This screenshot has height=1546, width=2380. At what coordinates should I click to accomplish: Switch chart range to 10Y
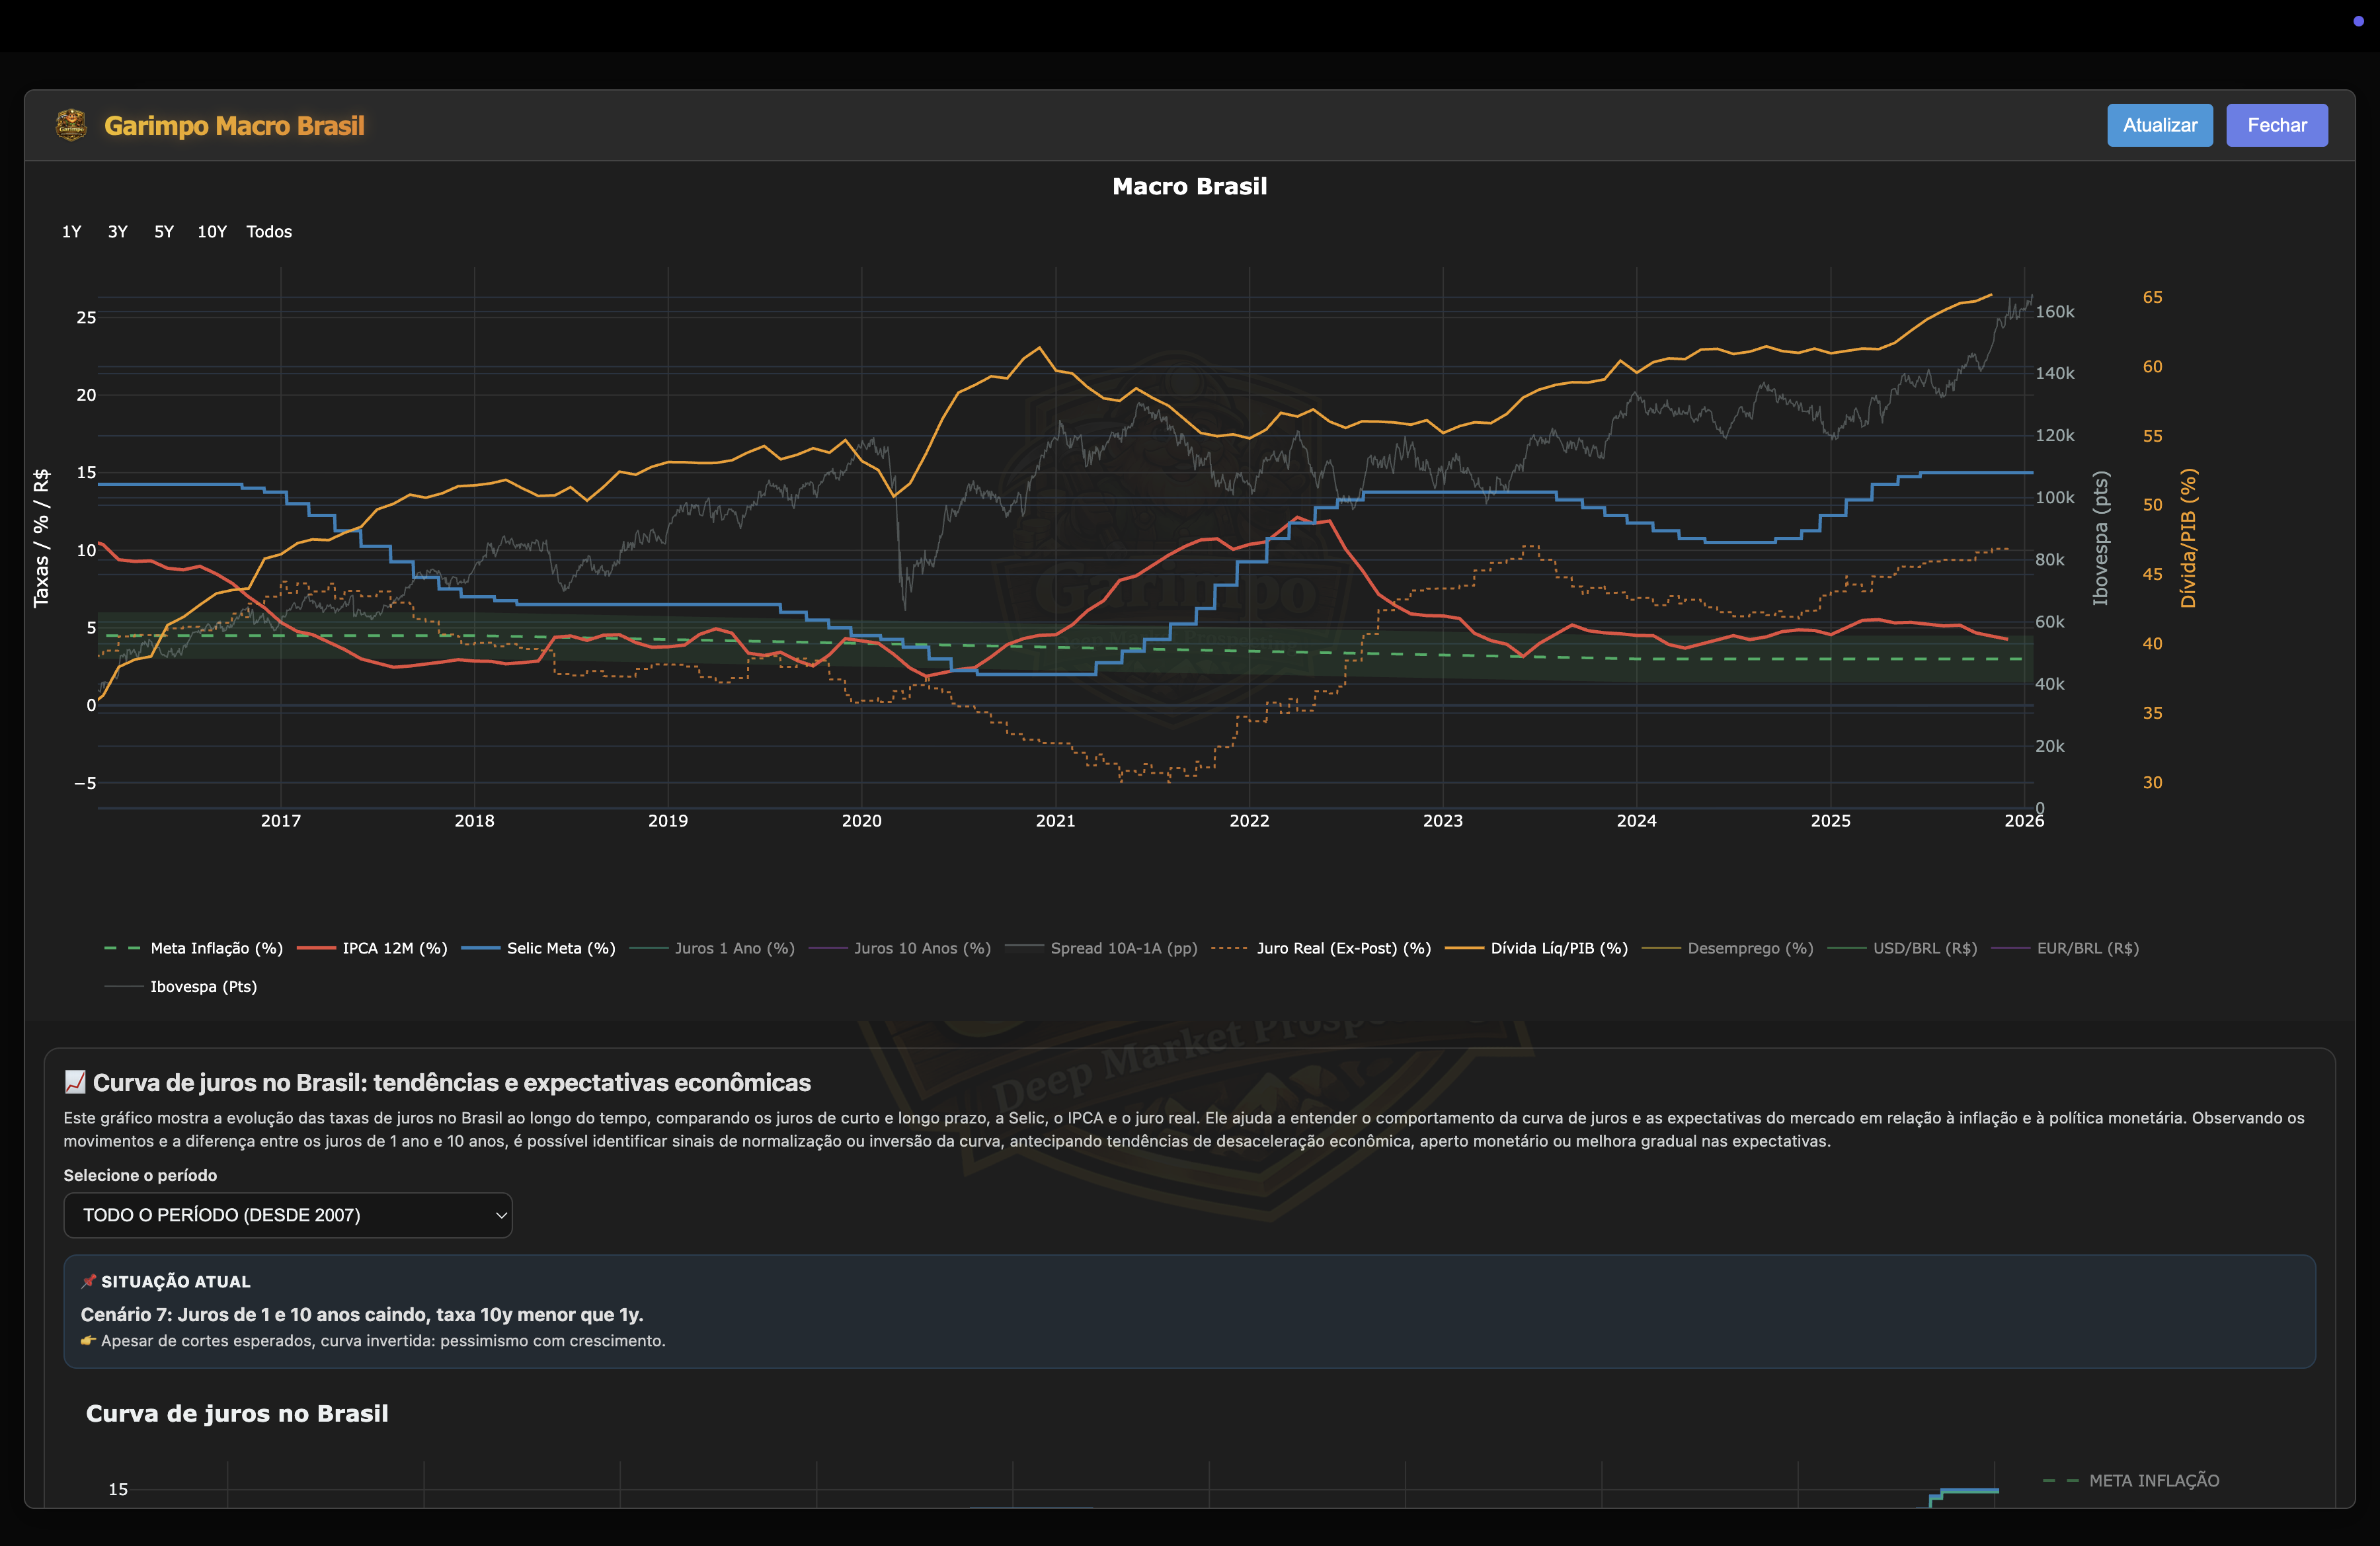(x=211, y=231)
